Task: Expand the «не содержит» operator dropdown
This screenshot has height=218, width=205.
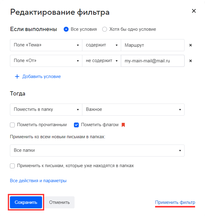Action: (102, 61)
